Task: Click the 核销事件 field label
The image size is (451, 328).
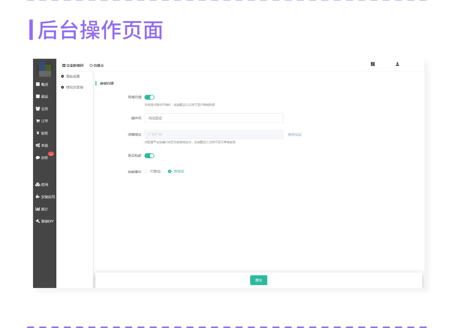Action: click(x=134, y=172)
